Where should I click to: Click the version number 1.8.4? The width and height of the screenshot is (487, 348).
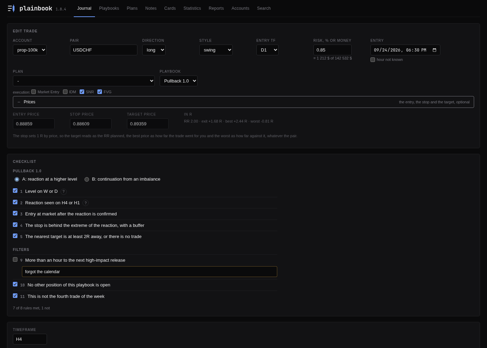point(61,9)
